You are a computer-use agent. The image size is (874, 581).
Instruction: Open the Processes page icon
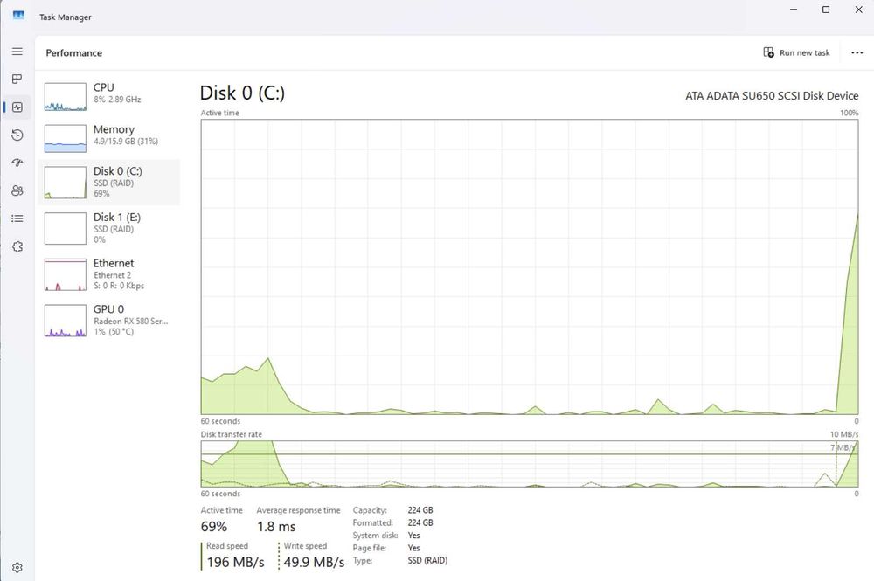(17, 80)
